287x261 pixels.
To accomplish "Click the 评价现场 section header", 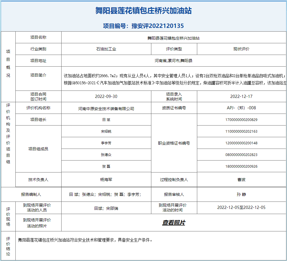I will tap(8, 217).
